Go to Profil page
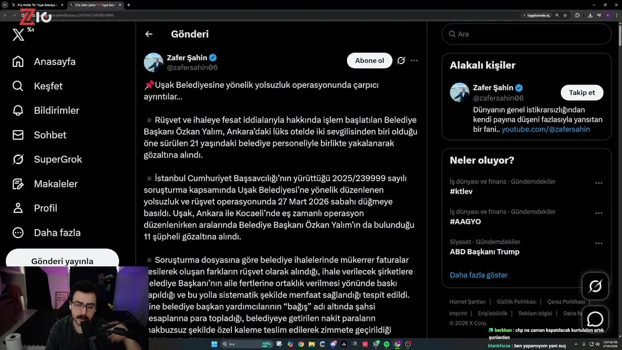Screen dimensions: 622x350 35,208
